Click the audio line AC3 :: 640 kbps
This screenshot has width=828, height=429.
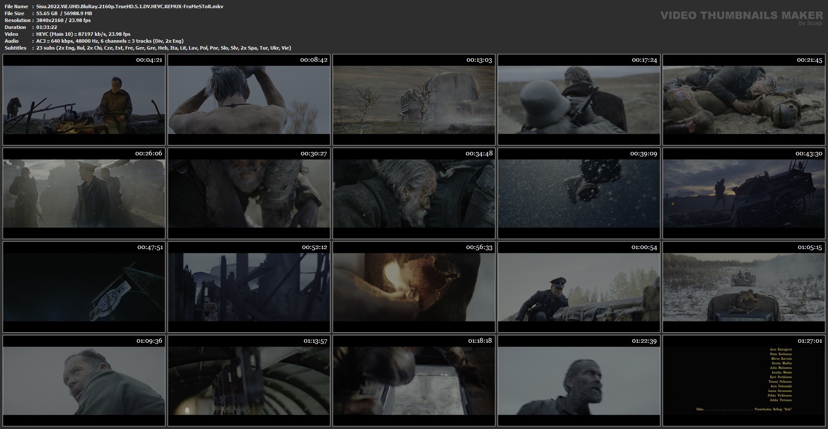pos(110,41)
